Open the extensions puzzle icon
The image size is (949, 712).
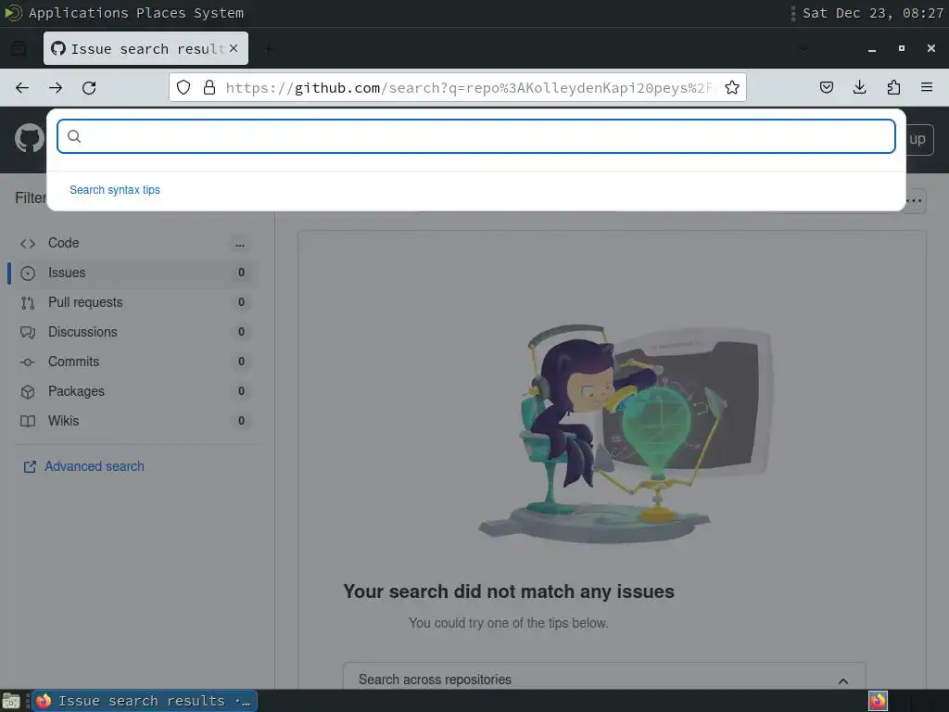(x=893, y=88)
